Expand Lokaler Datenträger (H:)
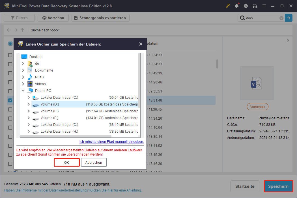This screenshot has width=297, height=198. [29, 131]
